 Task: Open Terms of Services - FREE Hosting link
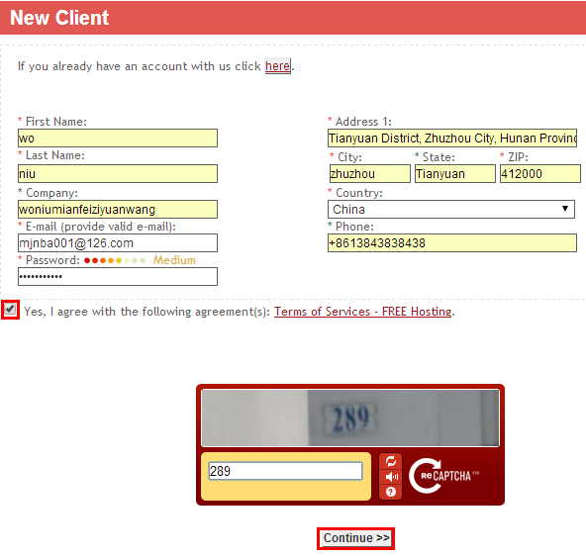tap(362, 312)
